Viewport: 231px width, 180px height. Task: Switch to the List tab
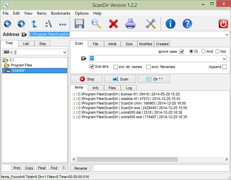click(x=26, y=44)
